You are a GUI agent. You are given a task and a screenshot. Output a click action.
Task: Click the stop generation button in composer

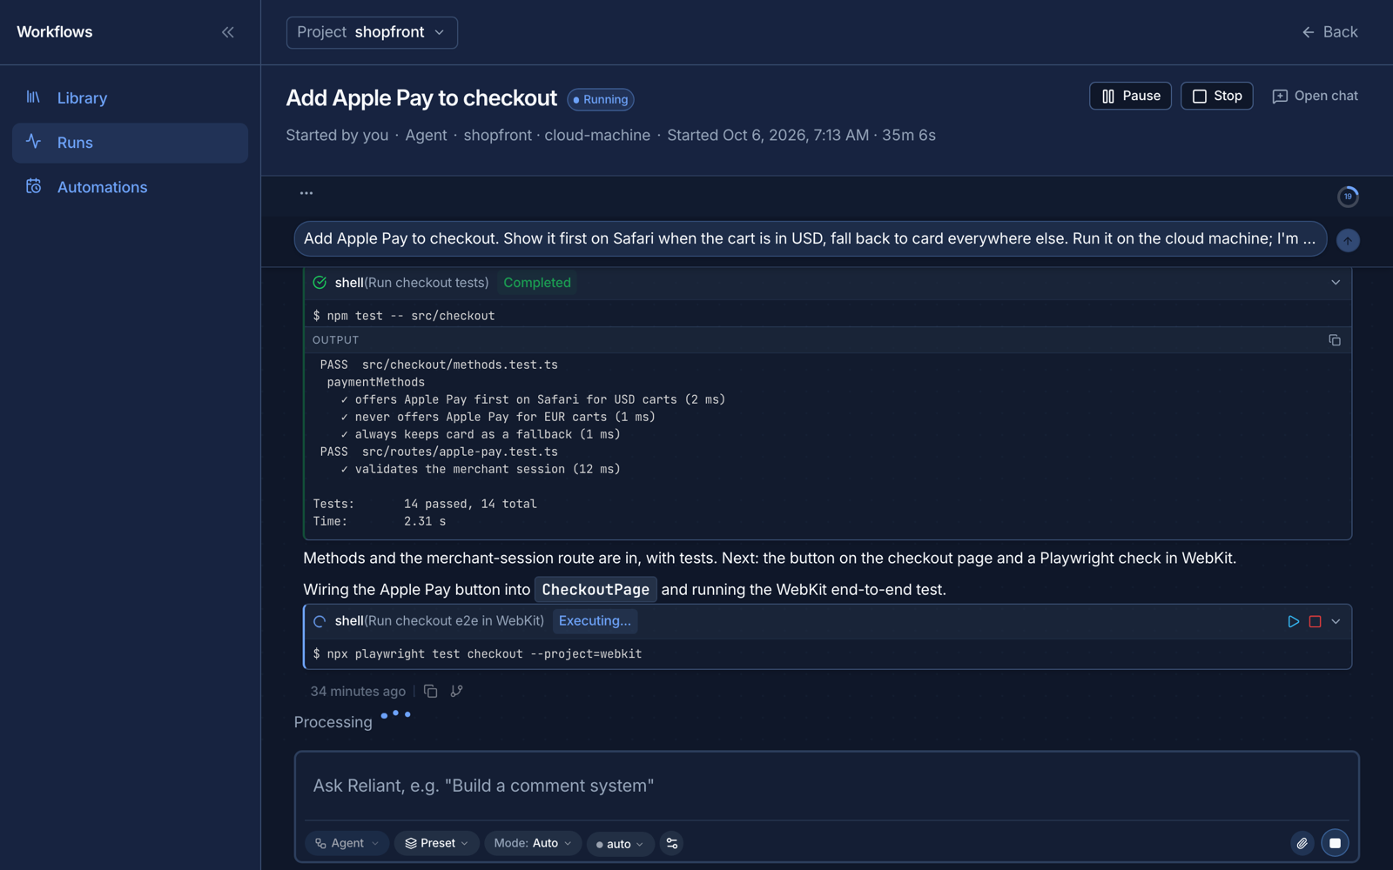[1335, 843]
